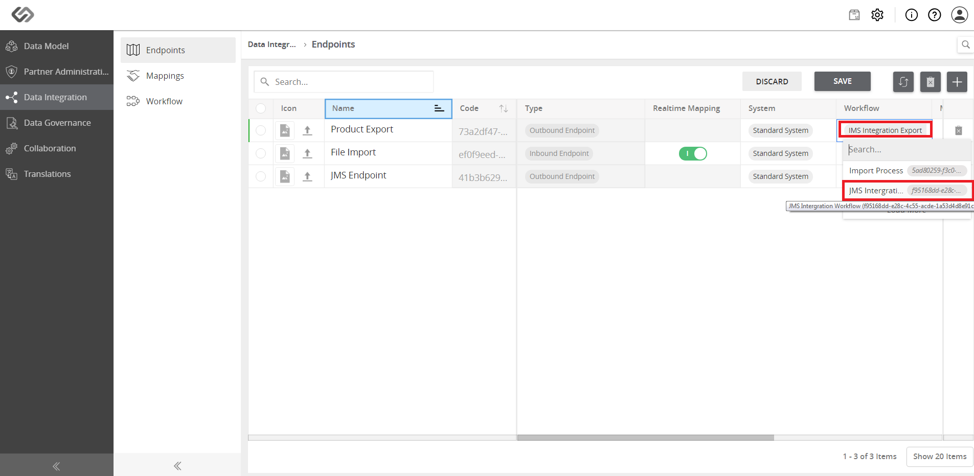The width and height of the screenshot is (974, 476).
Task: Focus the workflow dropdown search box
Action: point(906,150)
